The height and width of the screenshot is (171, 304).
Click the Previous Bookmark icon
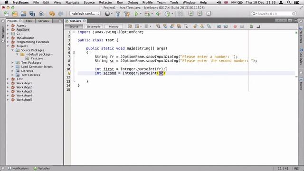195,27
